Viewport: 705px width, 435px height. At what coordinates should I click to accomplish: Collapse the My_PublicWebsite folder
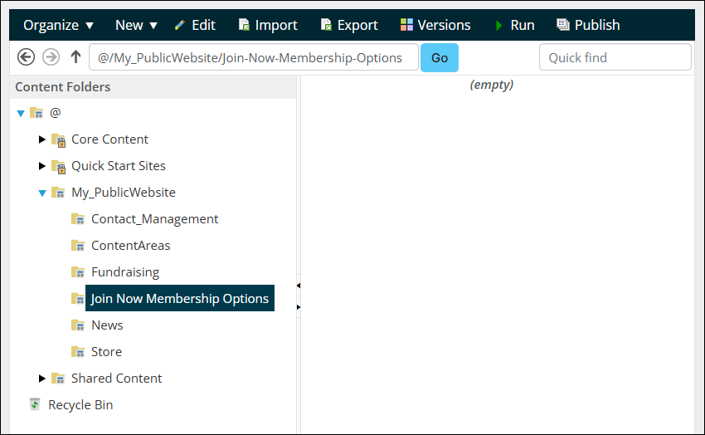[42, 193]
